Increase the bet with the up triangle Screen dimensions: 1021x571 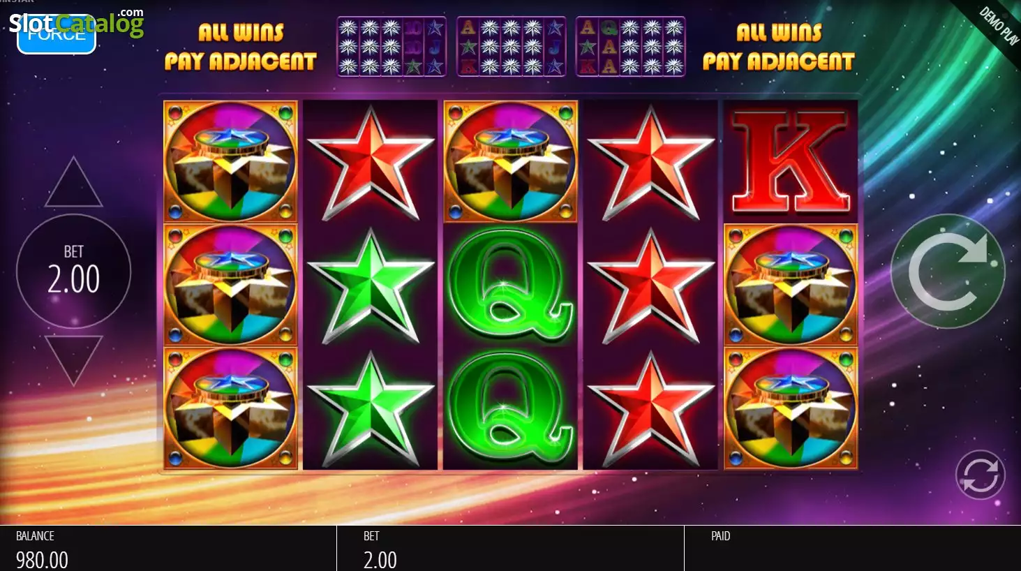click(73, 182)
